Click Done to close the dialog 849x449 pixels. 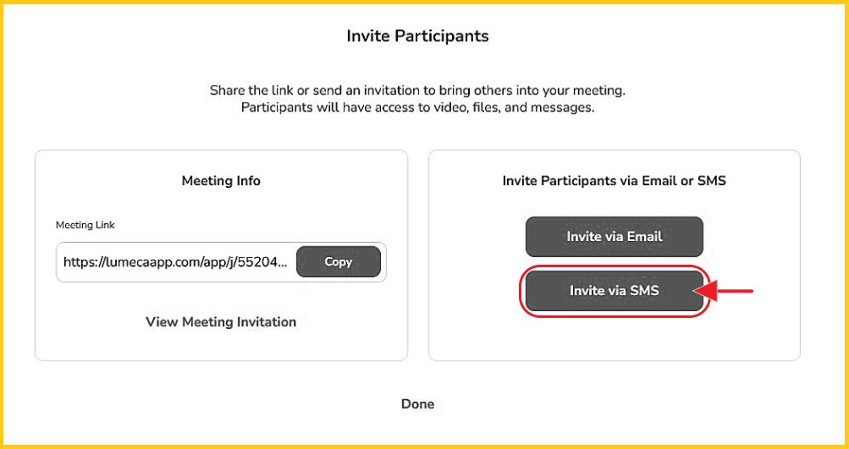click(x=417, y=404)
